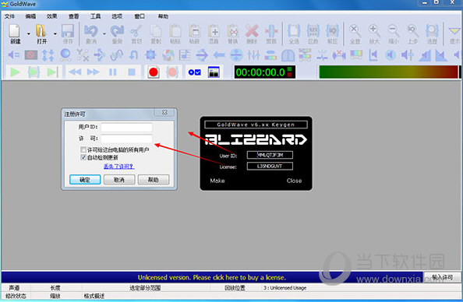Undo last action with 撤消 arrow icon
This screenshot has height=302, width=463.
coord(91,33)
